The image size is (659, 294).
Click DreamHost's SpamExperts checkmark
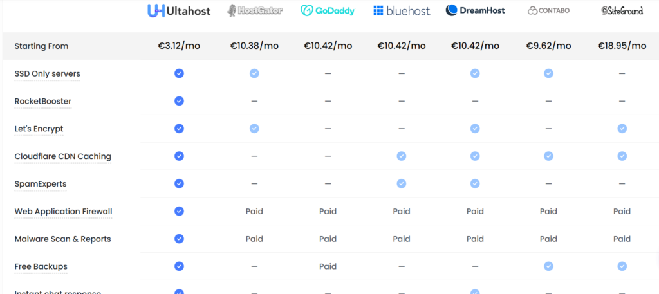[x=475, y=183]
